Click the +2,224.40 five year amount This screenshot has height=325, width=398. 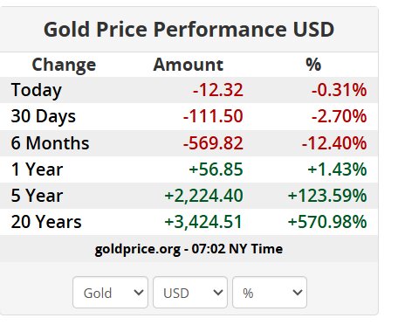[x=203, y=196]
